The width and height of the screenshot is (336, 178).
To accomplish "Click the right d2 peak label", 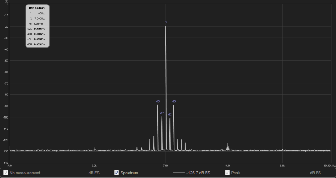I will click(x=170, y=114).
